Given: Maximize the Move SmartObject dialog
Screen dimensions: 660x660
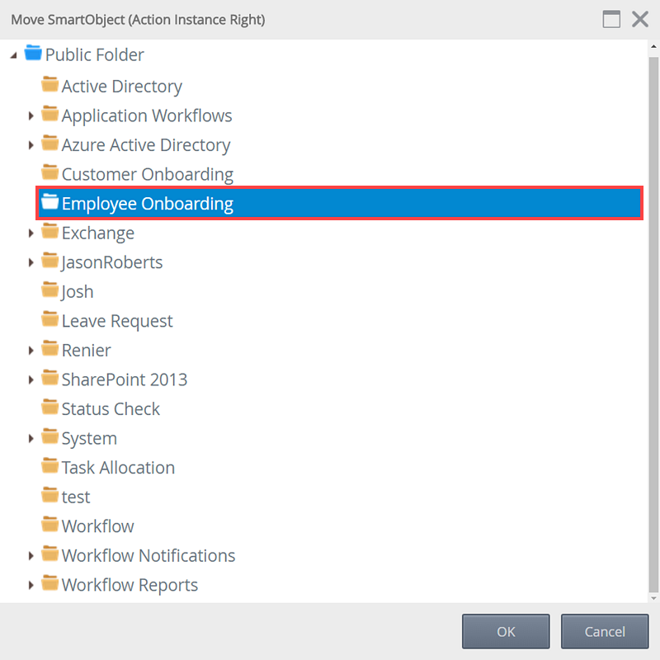Looking at the screenshot, I should click(x=611, y=20).
